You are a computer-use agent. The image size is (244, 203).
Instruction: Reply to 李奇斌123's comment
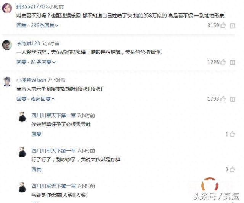(x=21, y=62)
